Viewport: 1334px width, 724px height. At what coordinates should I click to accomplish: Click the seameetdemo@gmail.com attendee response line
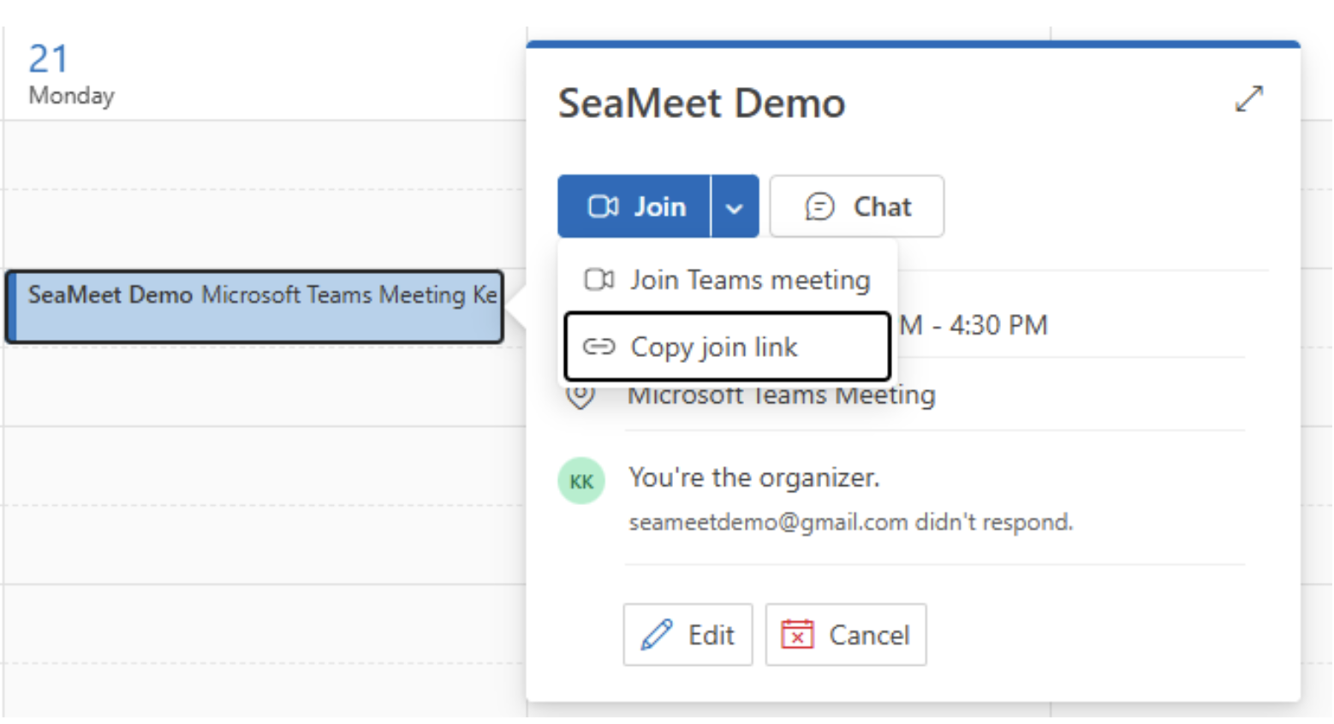pos(850,522)
